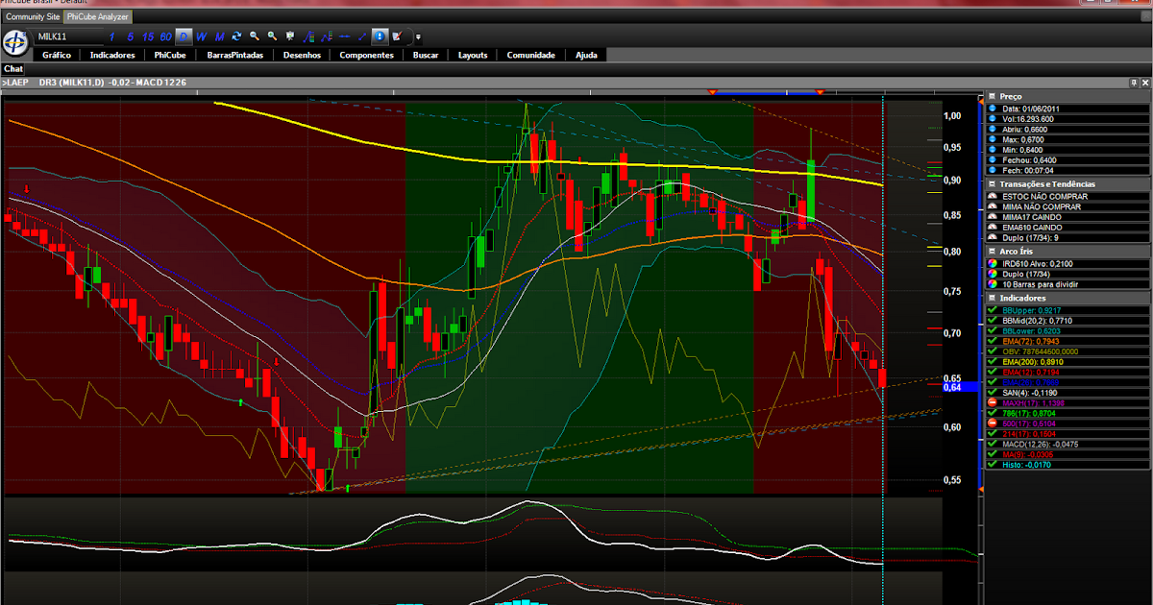Screen dimensions: 1153x605
Task: Click the gauge icon beside MIMA17 CAINDO
Action: click(x=993, y=217)
